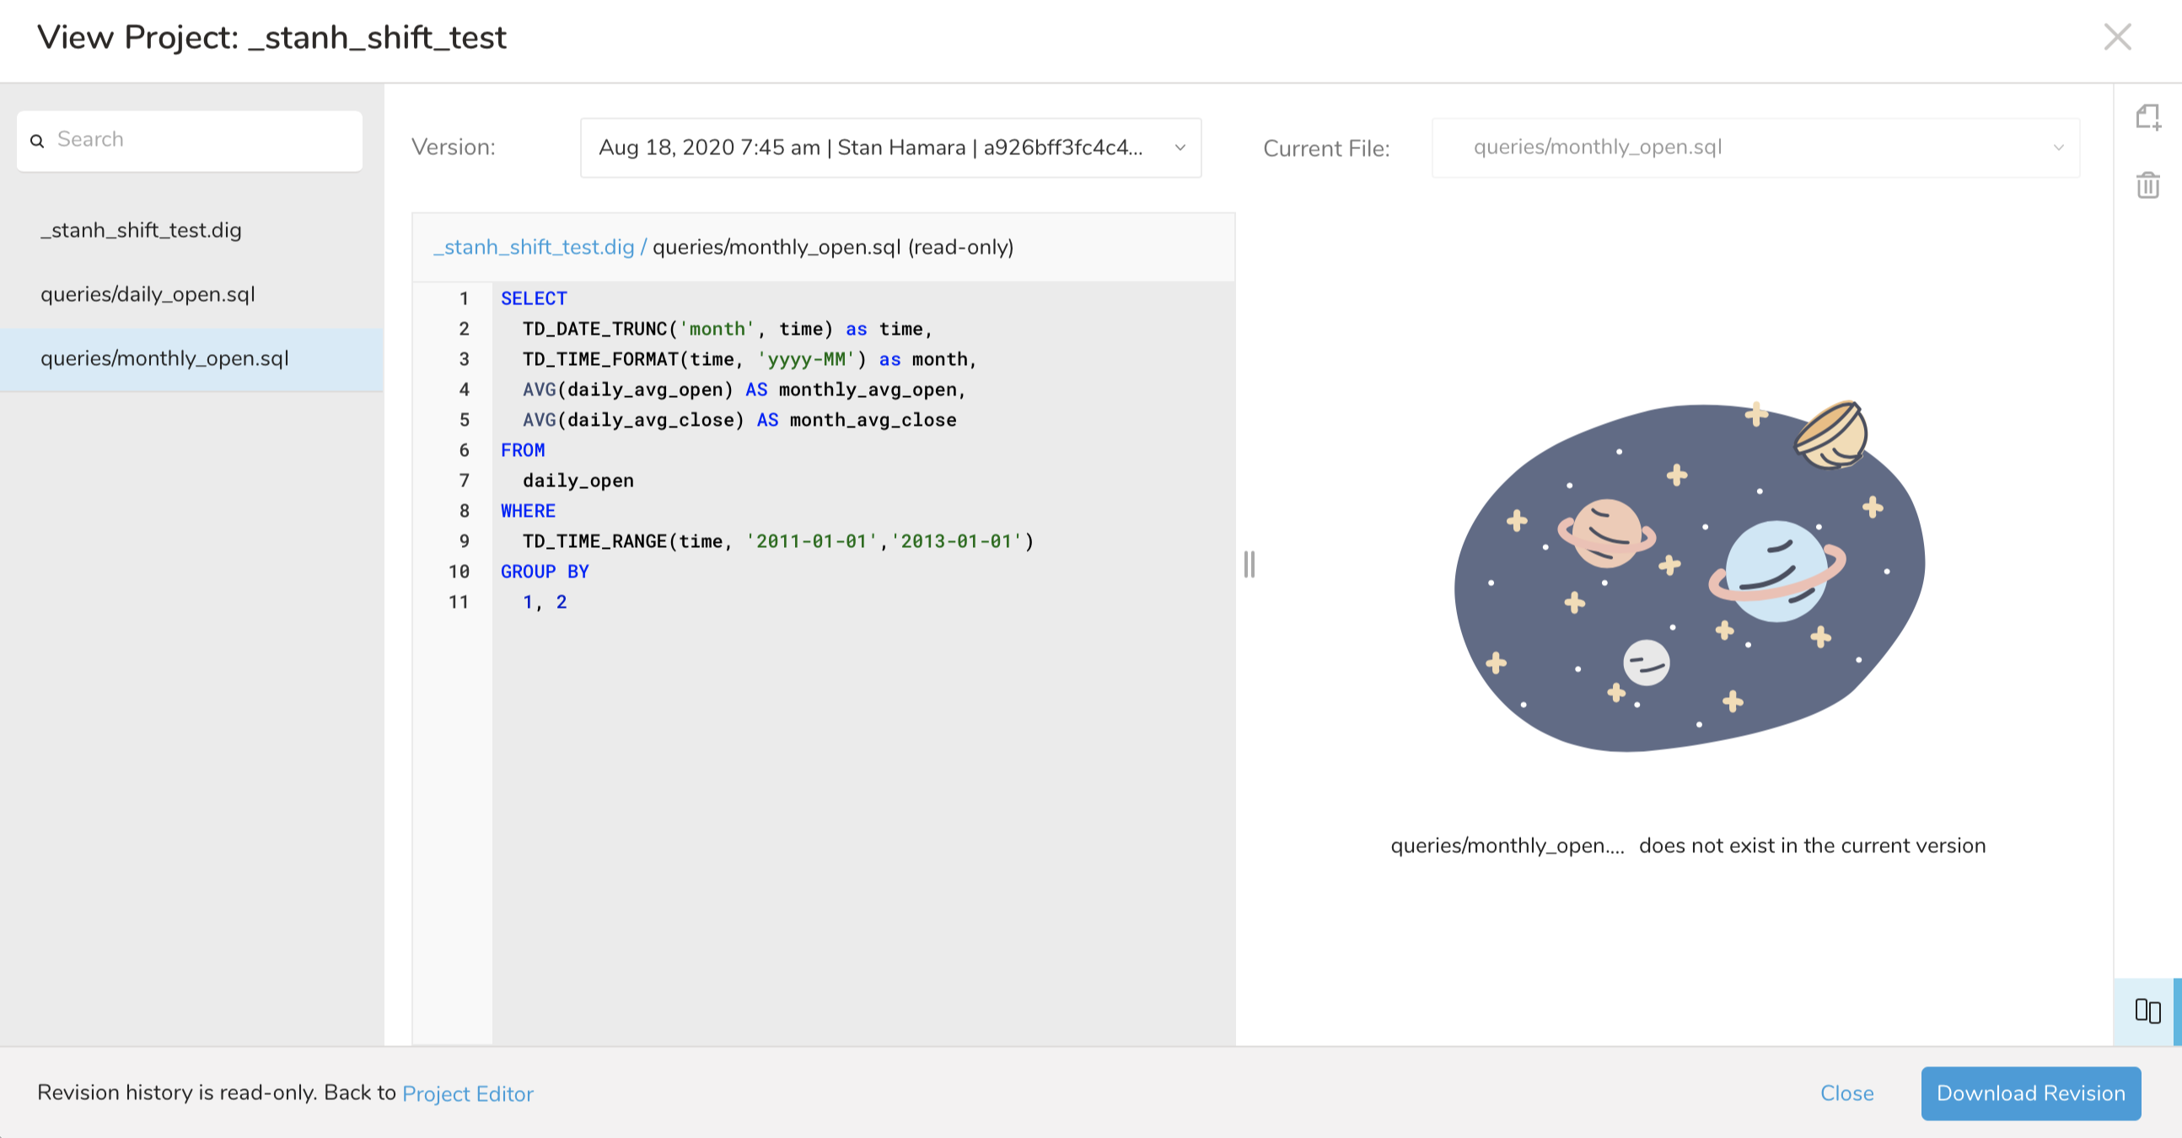
Task: Select _stanh_shift_test.dig in file list
Action: coord(141,230)
